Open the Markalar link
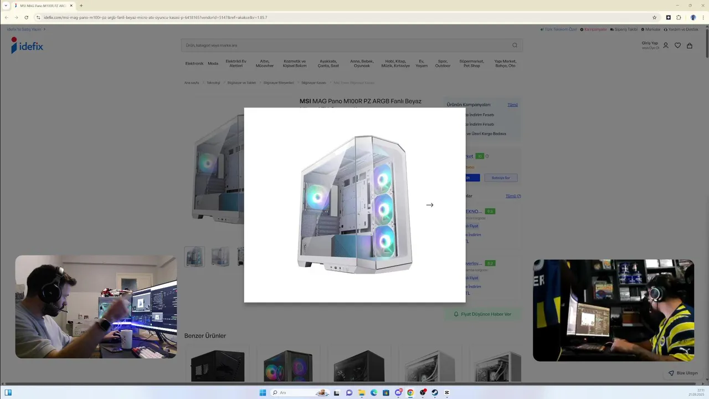Viewport: 709px width, 399px height. tap(651, 29)
